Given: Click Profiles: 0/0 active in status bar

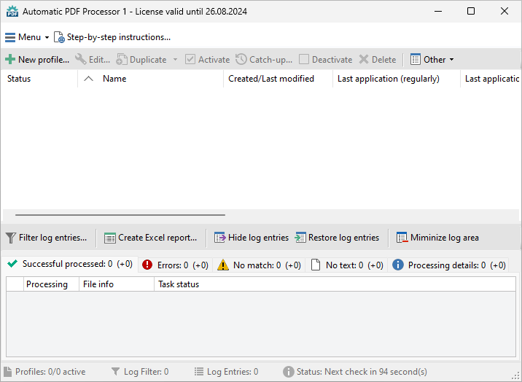Looking at the screenshot, I should point(44,372).
